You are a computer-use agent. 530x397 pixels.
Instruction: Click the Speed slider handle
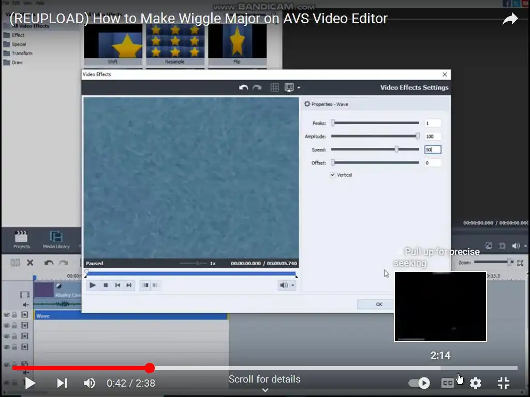[396, 149]
